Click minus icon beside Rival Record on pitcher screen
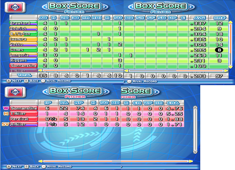Image resolution: width=235 pixels, height=170 pixels. [x=44, y=167]
